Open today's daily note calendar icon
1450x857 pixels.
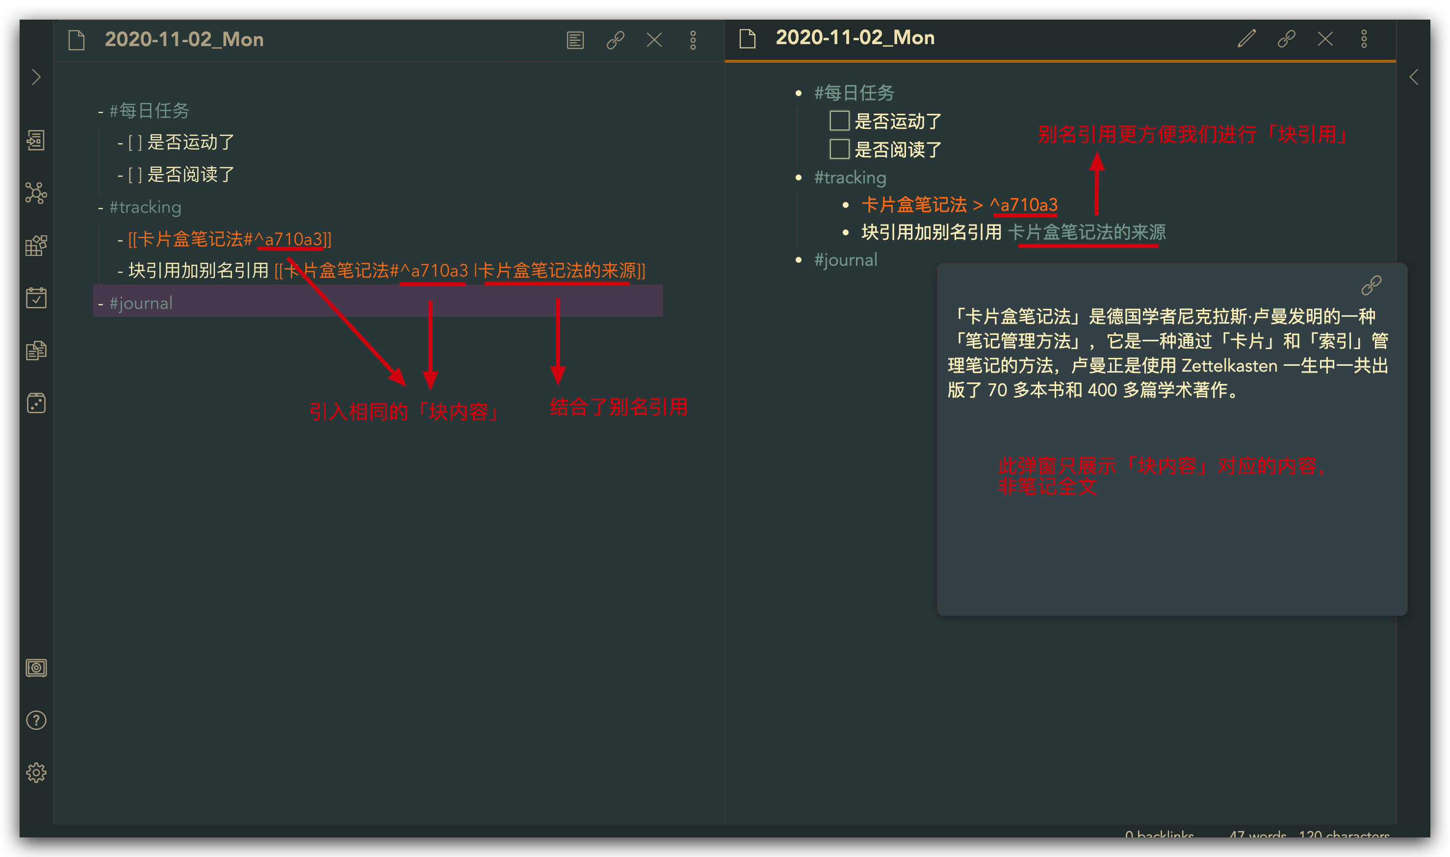(x=36, y=298)
